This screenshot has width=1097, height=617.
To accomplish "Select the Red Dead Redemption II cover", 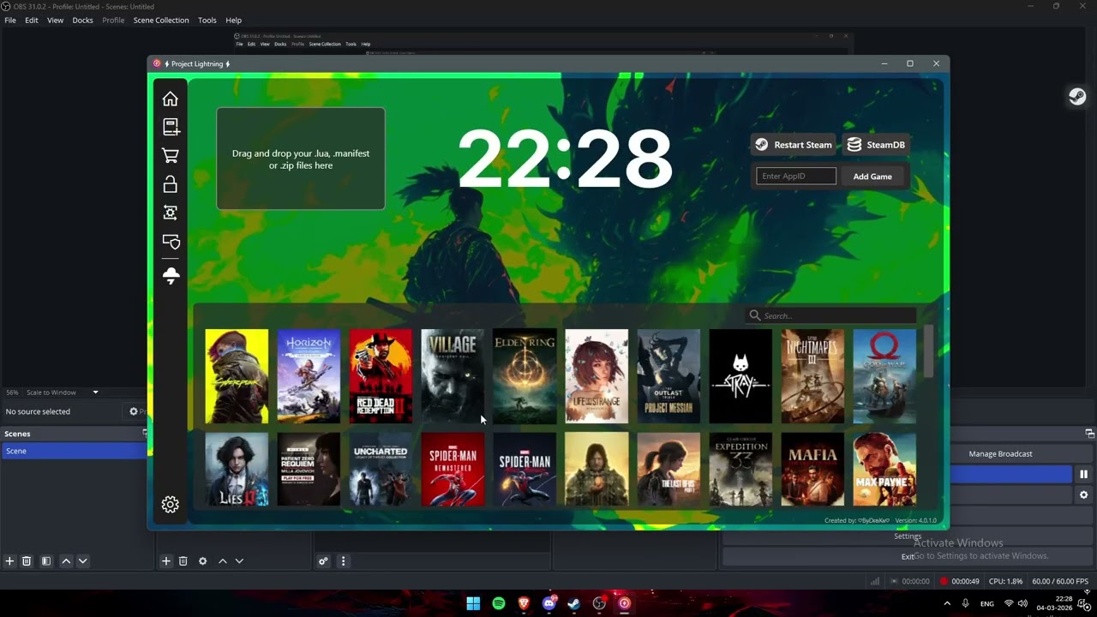I will (x=381, y=376).
